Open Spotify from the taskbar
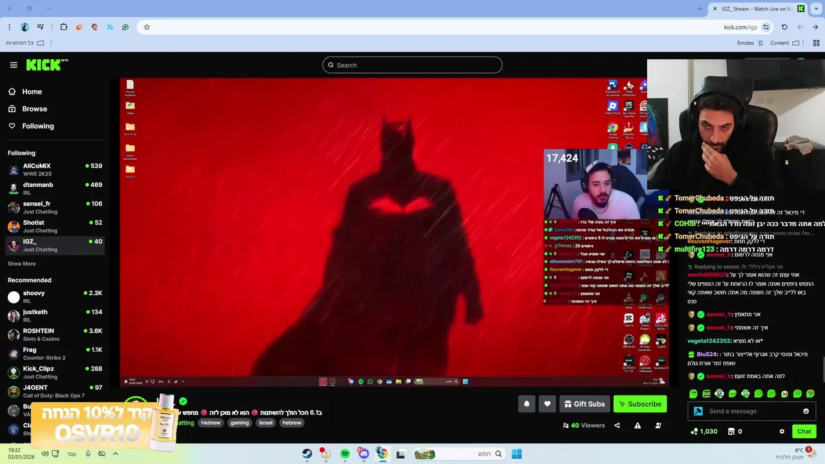 [x=345, y=454]
